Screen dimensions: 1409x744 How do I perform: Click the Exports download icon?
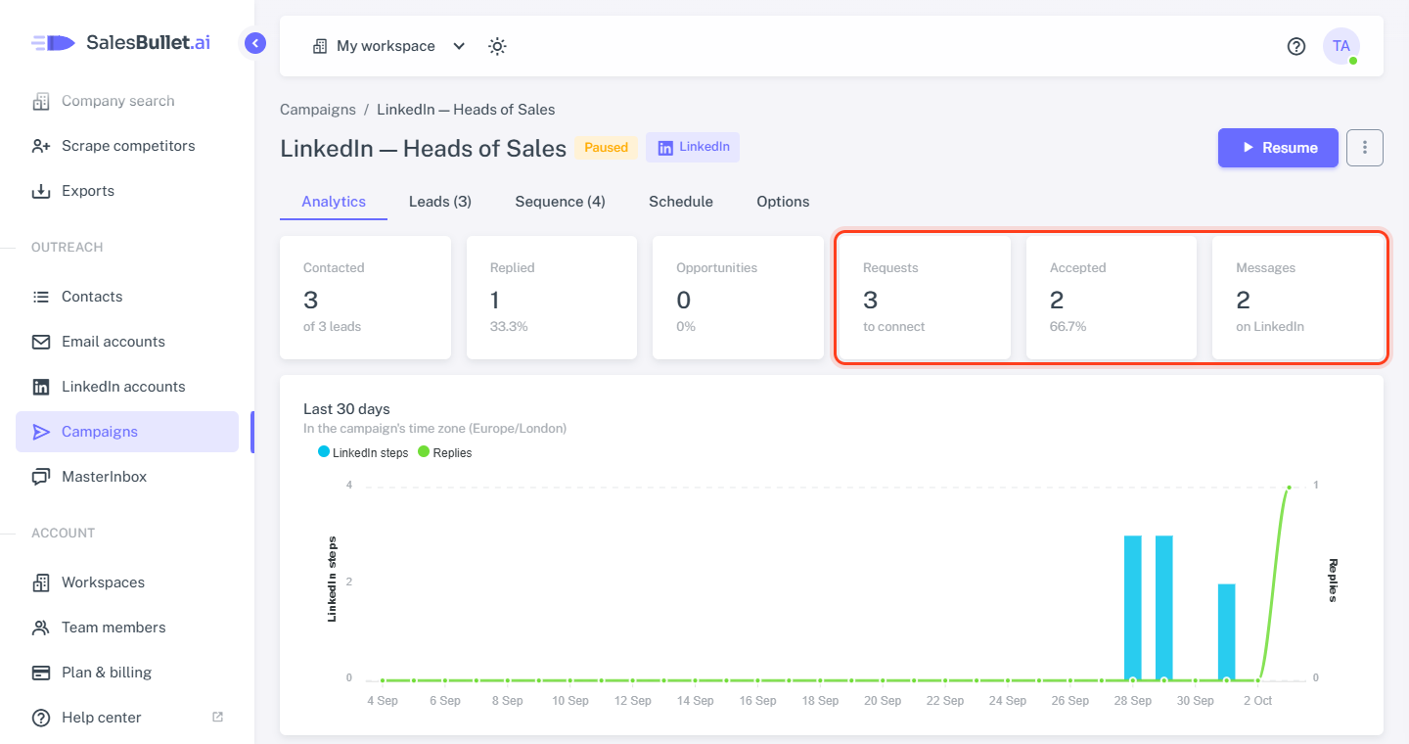coord(41,191)
